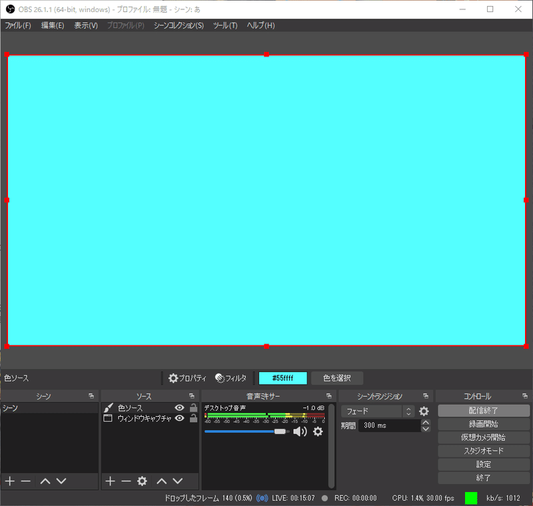This screenshot has width=533, height=506.
Task: Click the top-center red resize handle
Action: (x=266, y=55)
